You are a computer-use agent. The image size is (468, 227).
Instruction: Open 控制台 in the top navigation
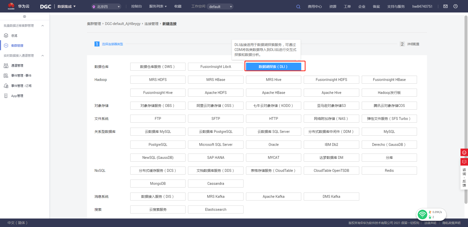pyautogui.click(x=136, y=6)
